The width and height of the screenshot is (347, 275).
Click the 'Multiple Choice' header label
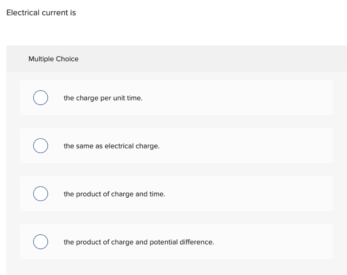pos(53,59)
